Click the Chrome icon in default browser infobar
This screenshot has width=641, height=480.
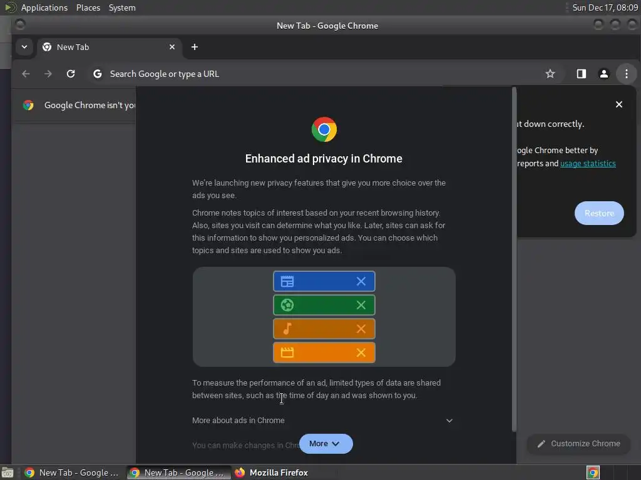[x=28, y=105]
